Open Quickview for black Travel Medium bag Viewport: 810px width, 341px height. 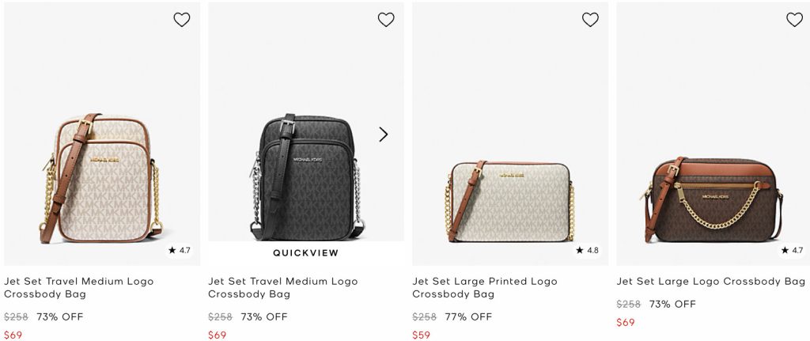coord(305,253)
